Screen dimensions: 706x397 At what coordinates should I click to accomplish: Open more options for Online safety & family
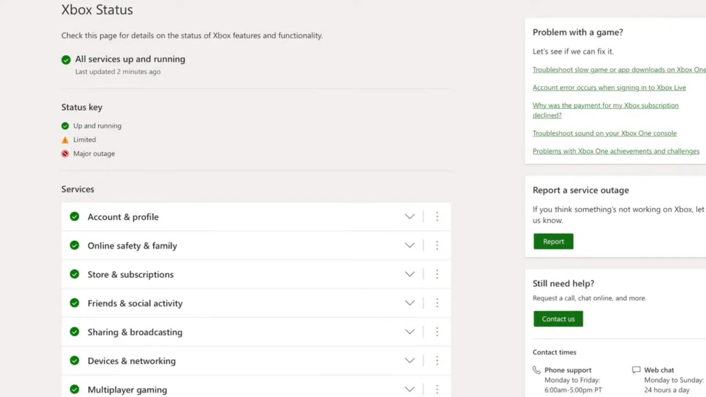coord(437,245)
